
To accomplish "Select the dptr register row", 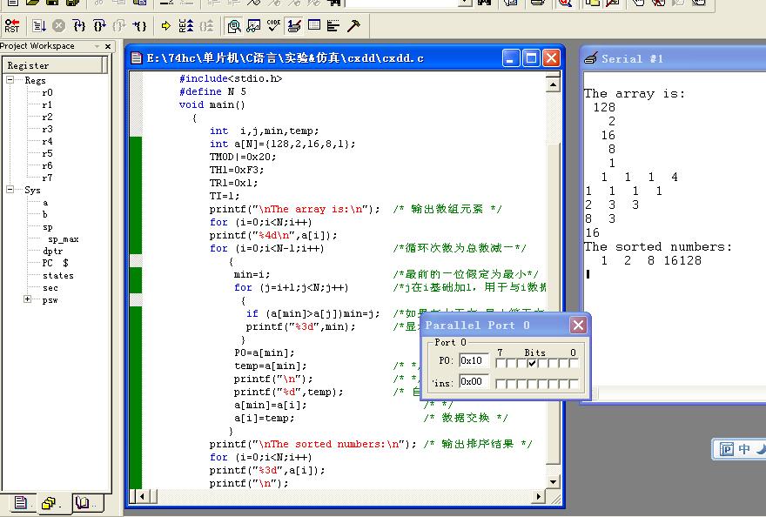I will click(53, 252).
